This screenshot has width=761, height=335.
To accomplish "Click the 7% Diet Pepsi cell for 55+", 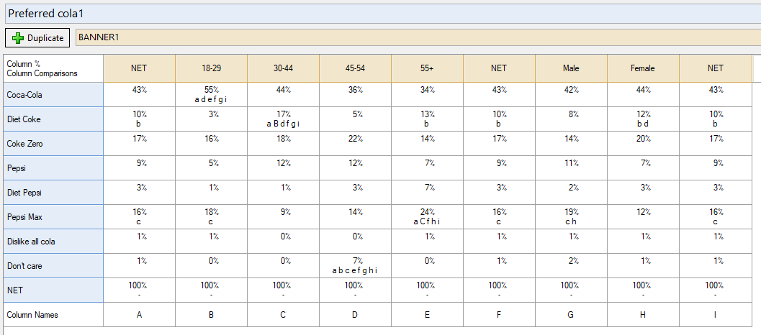I will point(427,193).
